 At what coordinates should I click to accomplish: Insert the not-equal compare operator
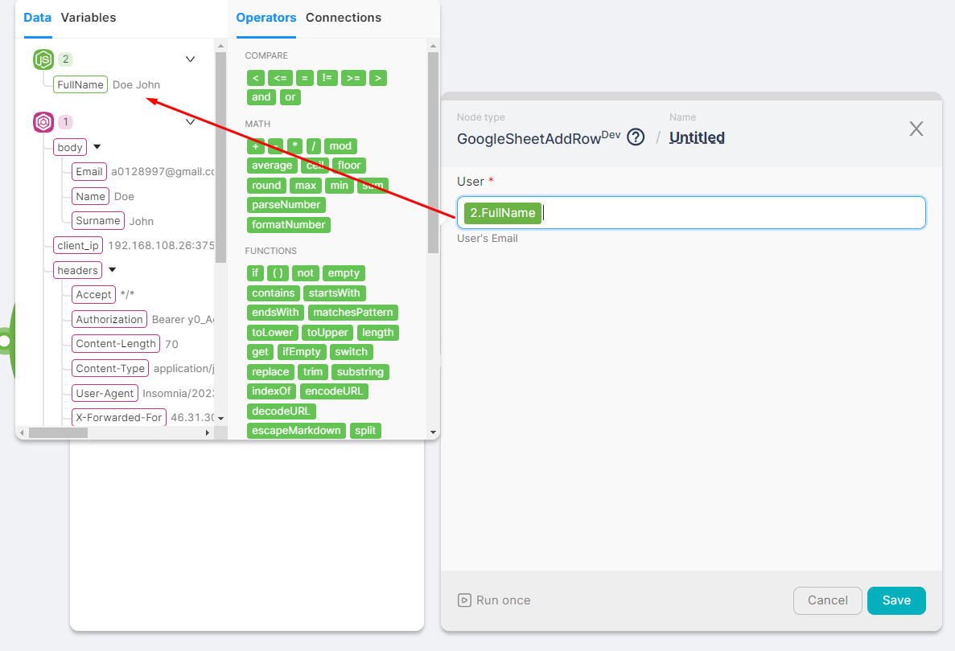click(x=327, y=78)
